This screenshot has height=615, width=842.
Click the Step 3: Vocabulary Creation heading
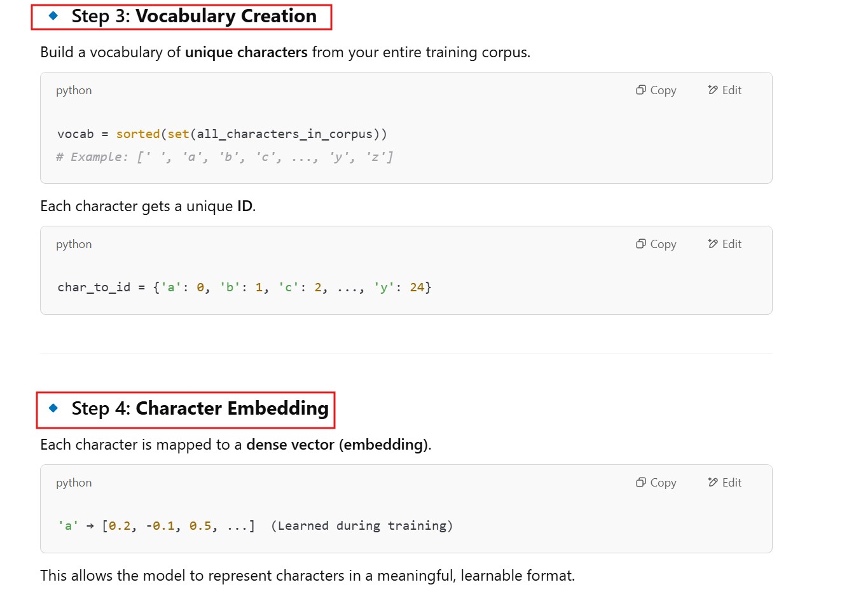point(194,17)
